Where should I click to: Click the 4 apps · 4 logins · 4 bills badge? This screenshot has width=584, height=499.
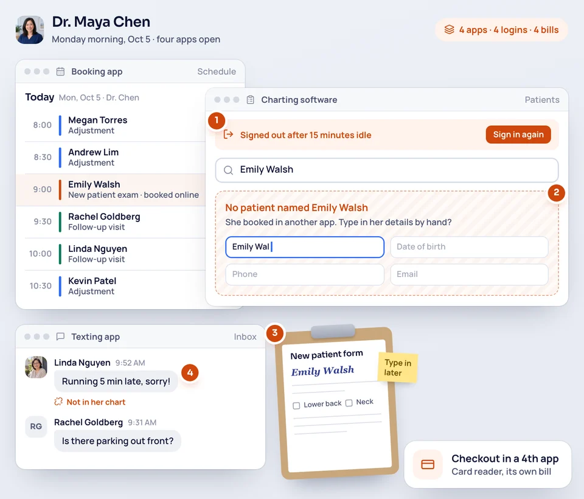501,30
